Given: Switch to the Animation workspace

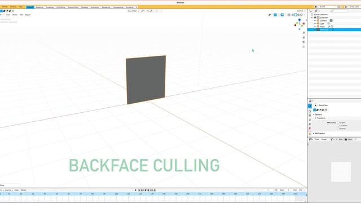Looking at the screenshot, I should click(x=95, y=7).
